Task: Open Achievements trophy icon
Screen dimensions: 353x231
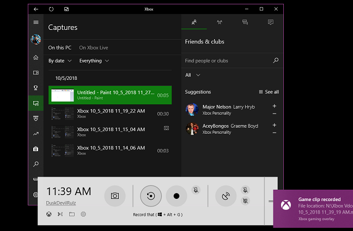Action: coord(36,88)
